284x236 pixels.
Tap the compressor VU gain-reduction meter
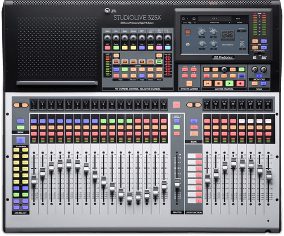227,35
